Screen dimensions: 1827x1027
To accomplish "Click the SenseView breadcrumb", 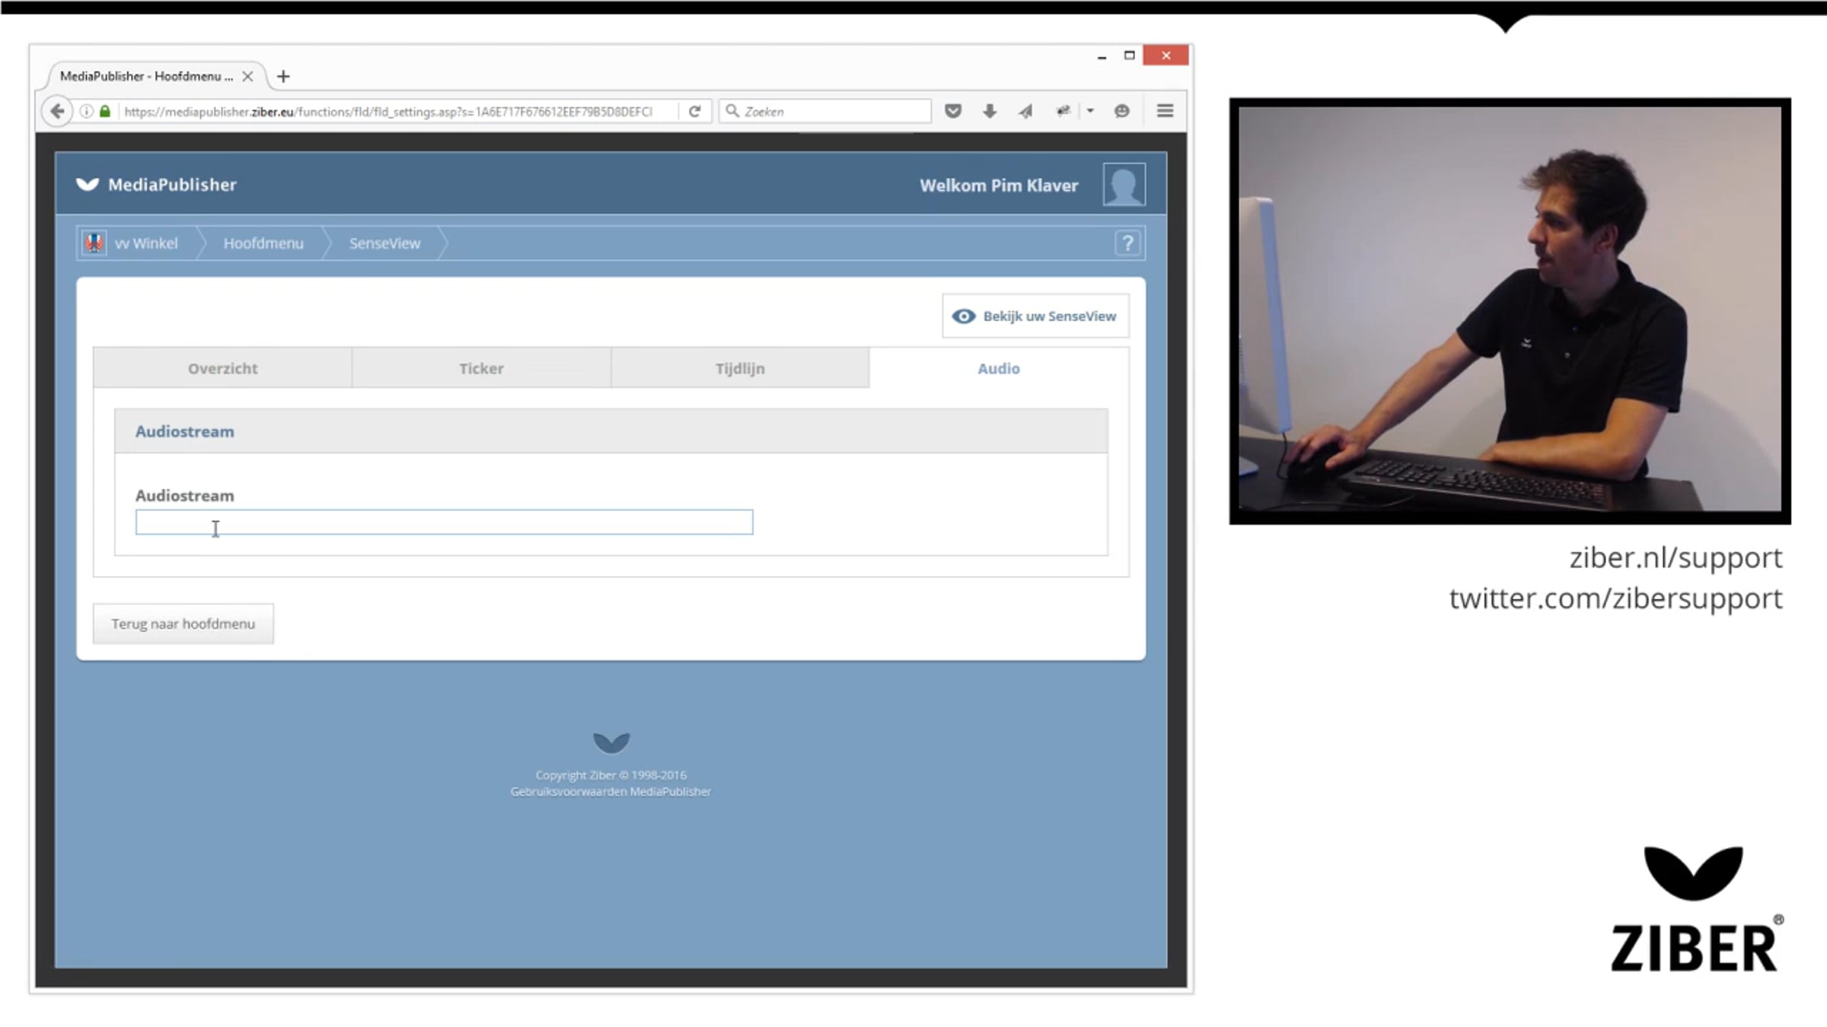I will pos(384,243).
